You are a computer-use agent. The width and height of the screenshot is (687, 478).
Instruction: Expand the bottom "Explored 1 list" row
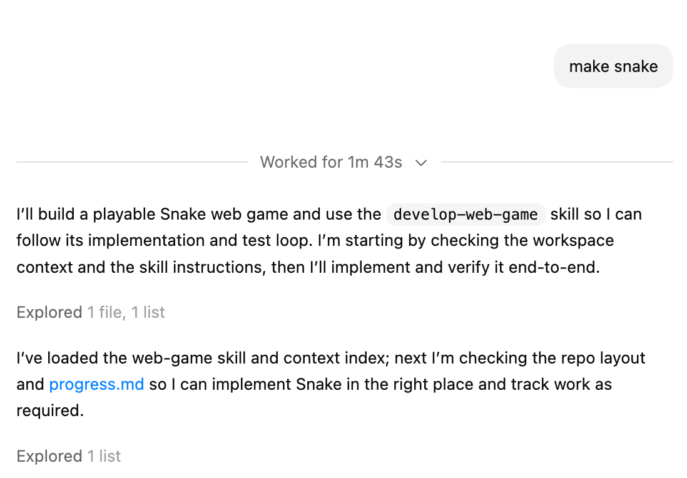(x=69, y=456)
